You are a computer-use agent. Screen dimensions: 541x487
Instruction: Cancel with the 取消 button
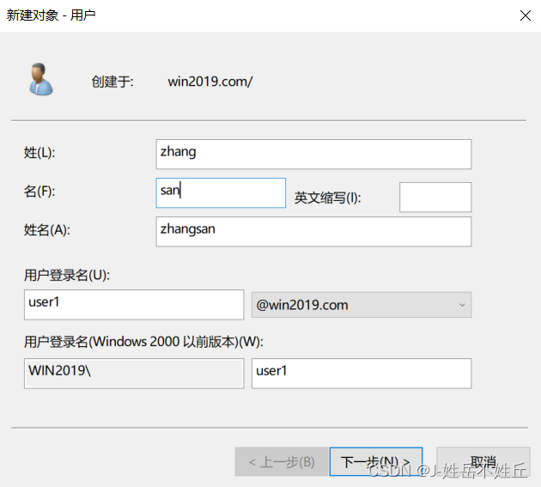coord(483,462)
